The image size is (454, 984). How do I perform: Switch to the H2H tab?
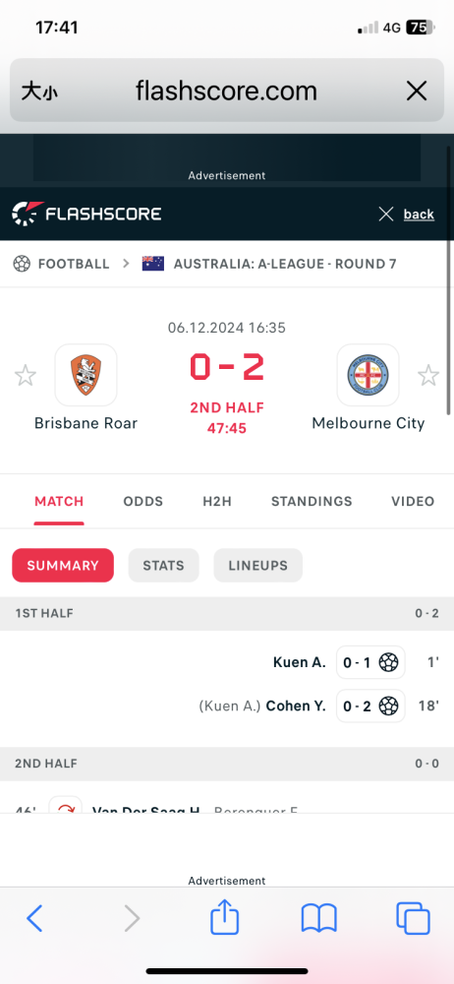(217, 502)
